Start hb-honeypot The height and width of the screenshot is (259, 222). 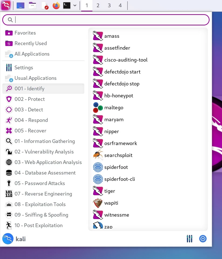119,96
